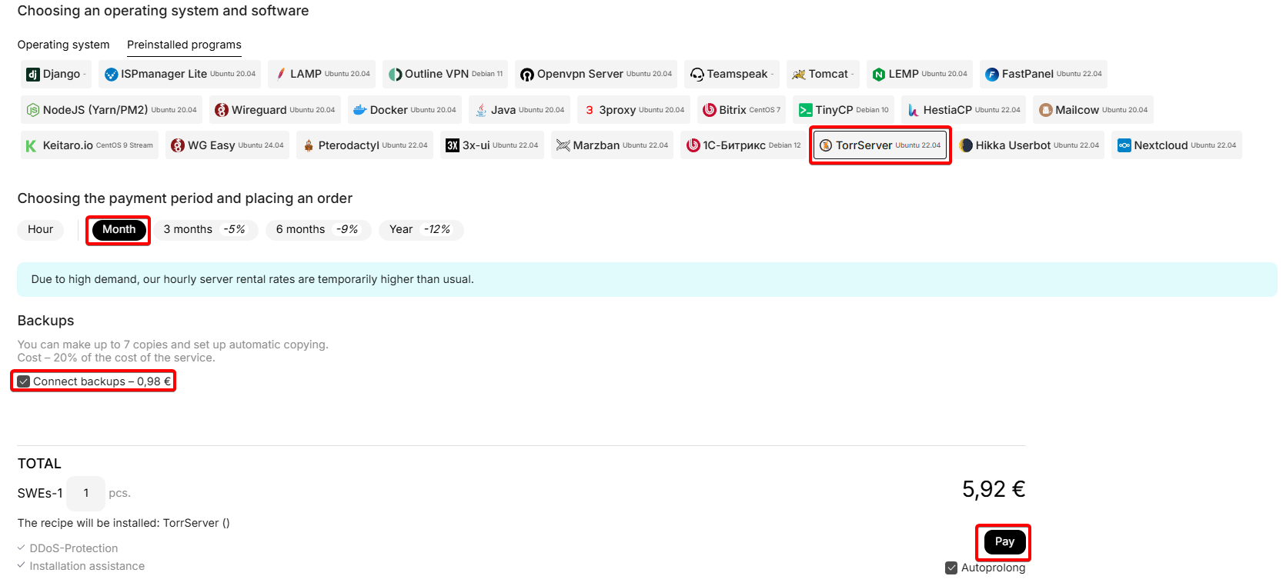The height and width of the screenshot is (586, 1283).
Task: Switch to the Operating system tab
Action: 63,45
